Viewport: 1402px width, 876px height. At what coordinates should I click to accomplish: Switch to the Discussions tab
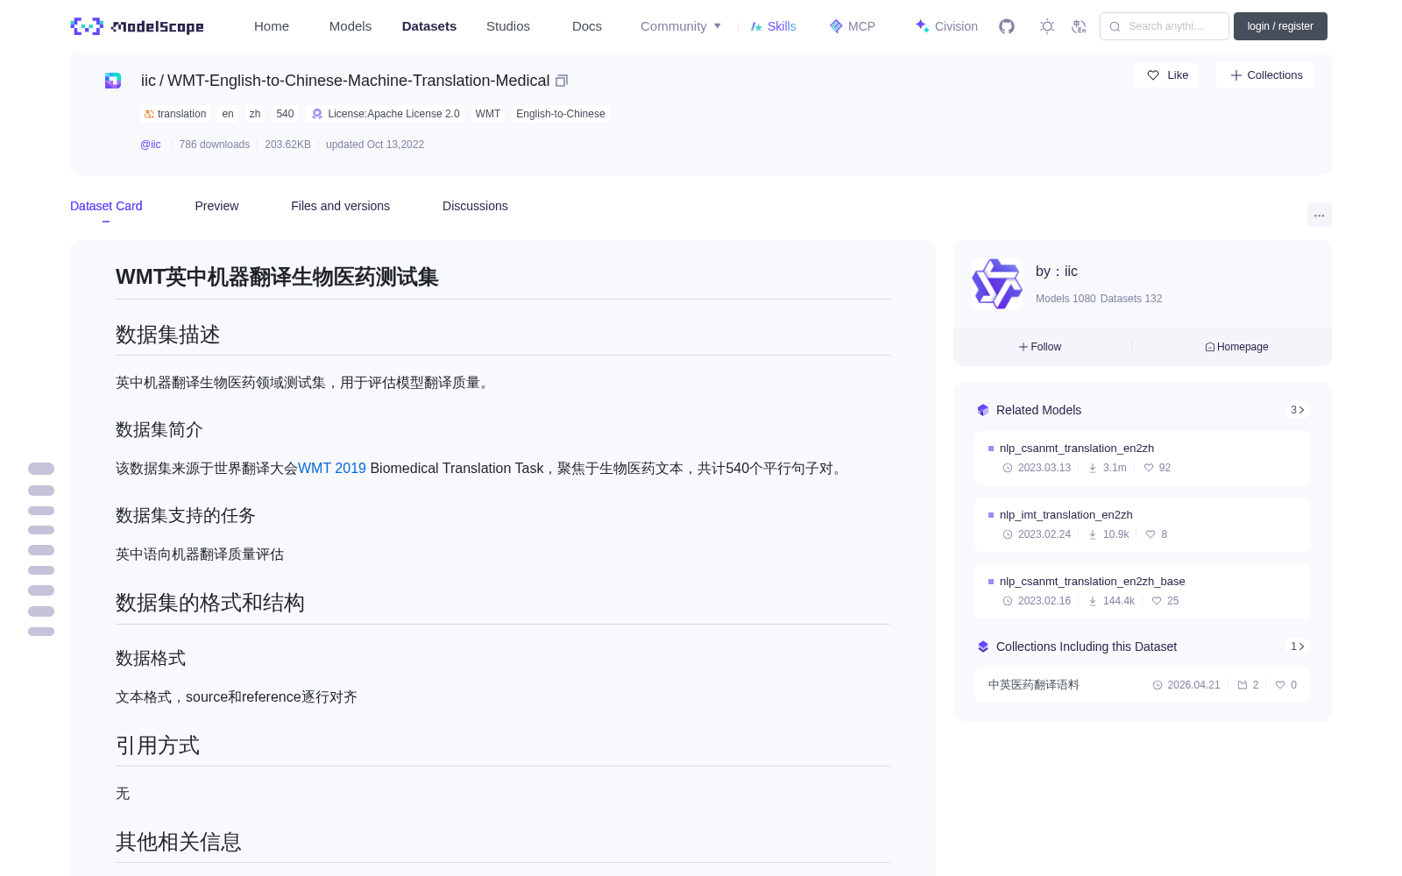tap(475, 206)
